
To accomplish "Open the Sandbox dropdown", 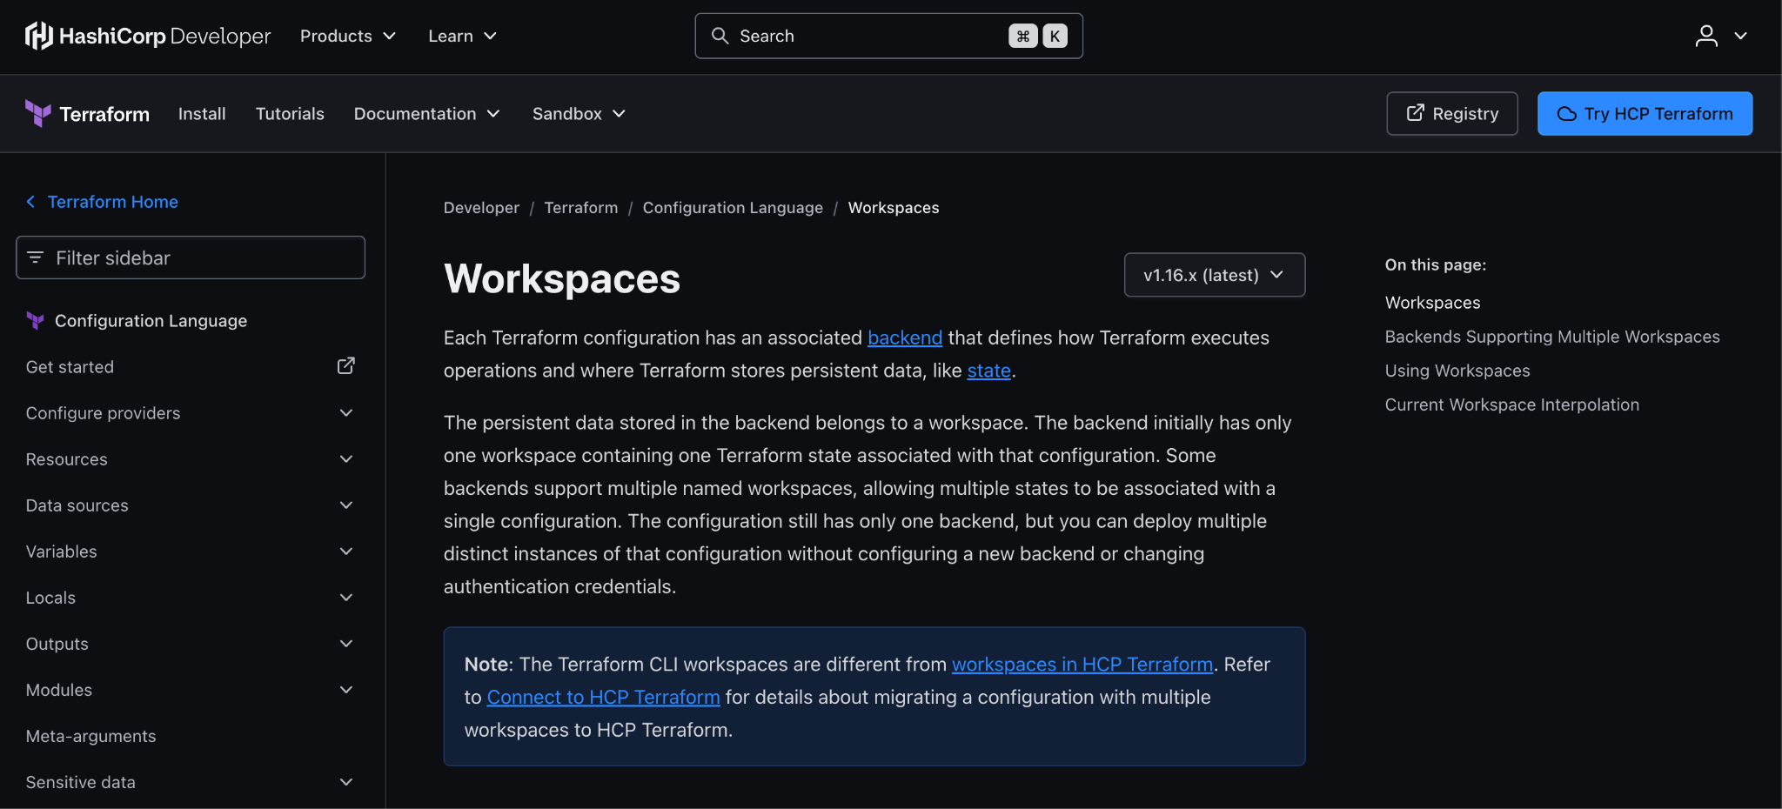I will 579,114.
